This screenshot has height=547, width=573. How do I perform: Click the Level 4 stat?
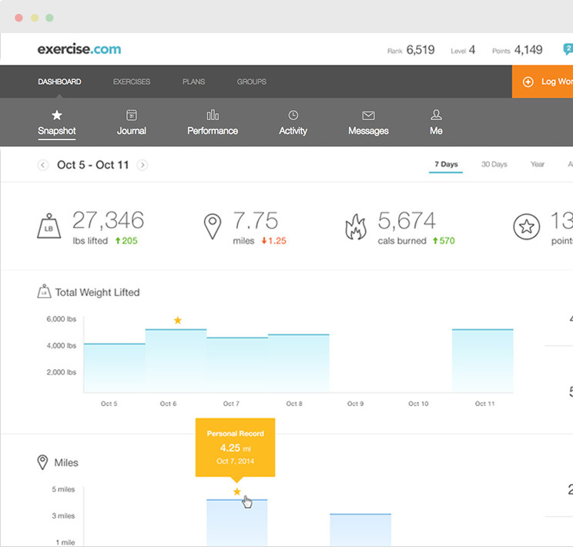[x=463, y=50]
